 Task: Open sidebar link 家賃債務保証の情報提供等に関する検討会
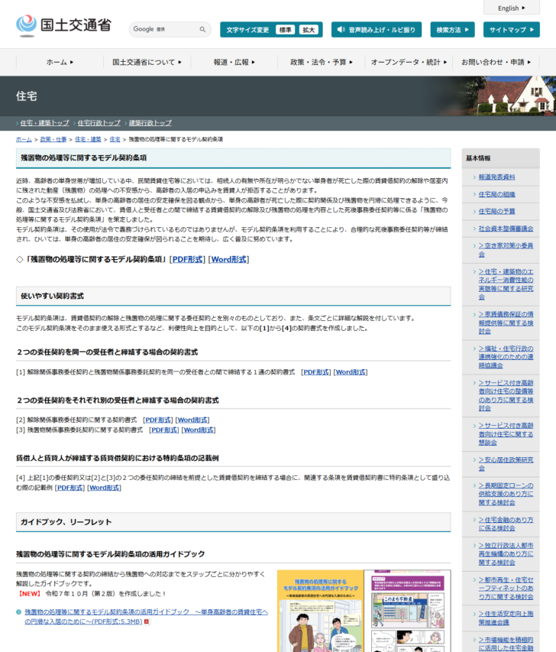coord(506,323)
